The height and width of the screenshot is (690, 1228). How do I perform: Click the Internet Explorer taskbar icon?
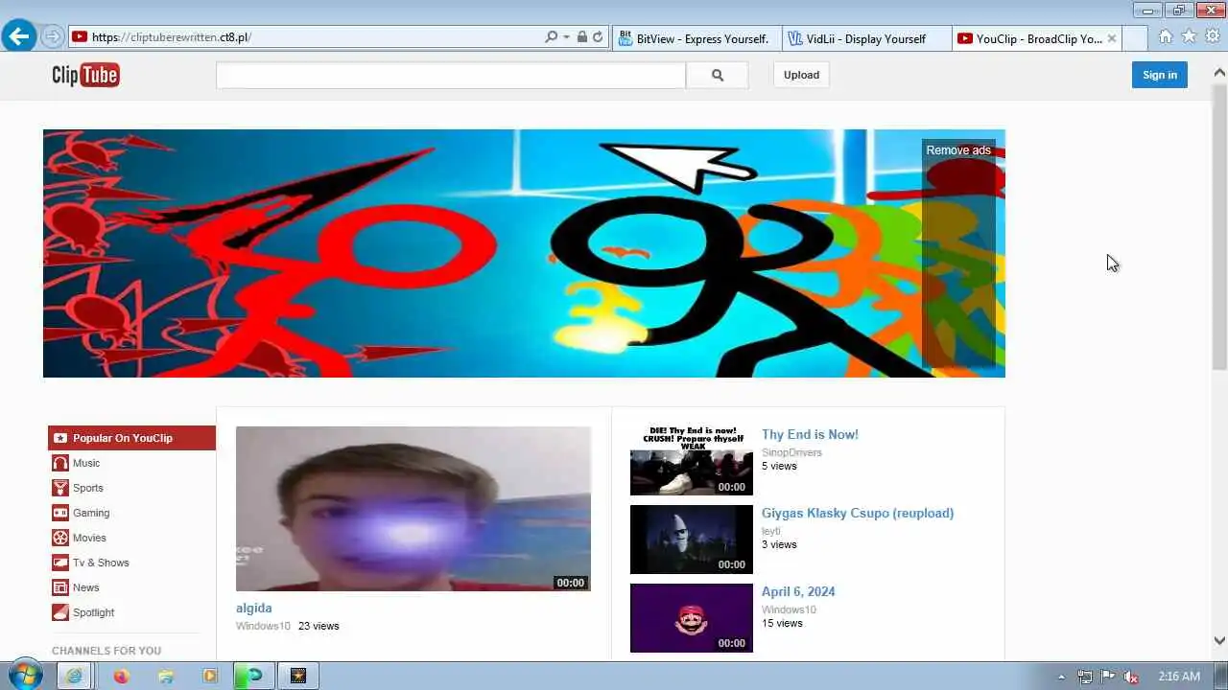(x=73, y=676)
